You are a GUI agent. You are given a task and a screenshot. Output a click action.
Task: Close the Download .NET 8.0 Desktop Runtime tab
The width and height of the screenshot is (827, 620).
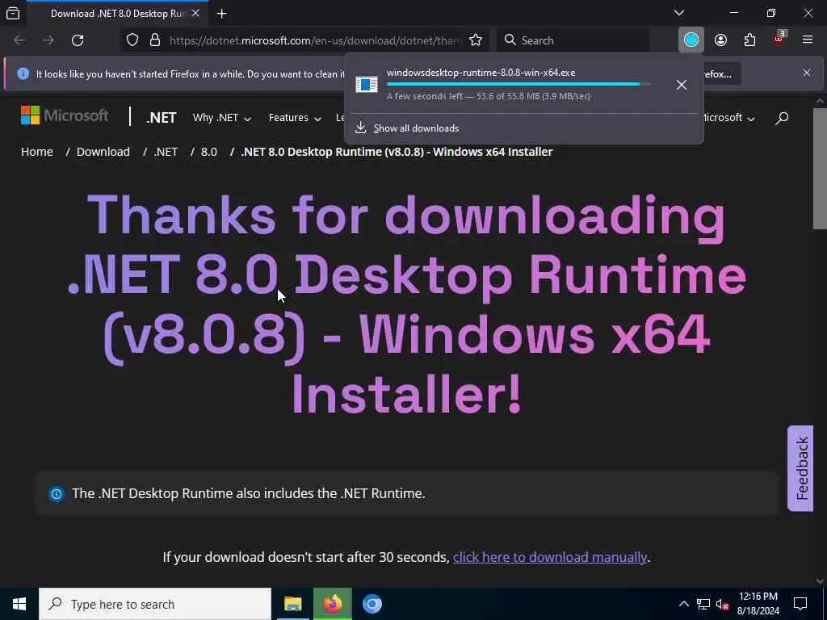point(195,13)
